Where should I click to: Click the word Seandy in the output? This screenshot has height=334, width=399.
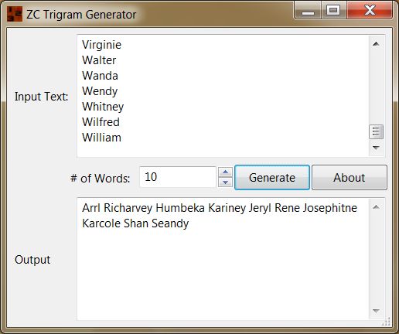[170, 223]
